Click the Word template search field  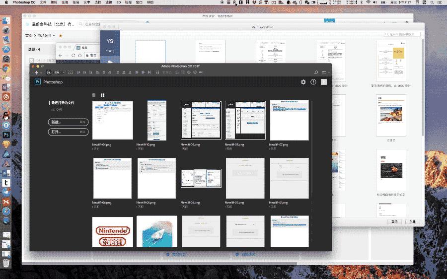click(402, 34)
